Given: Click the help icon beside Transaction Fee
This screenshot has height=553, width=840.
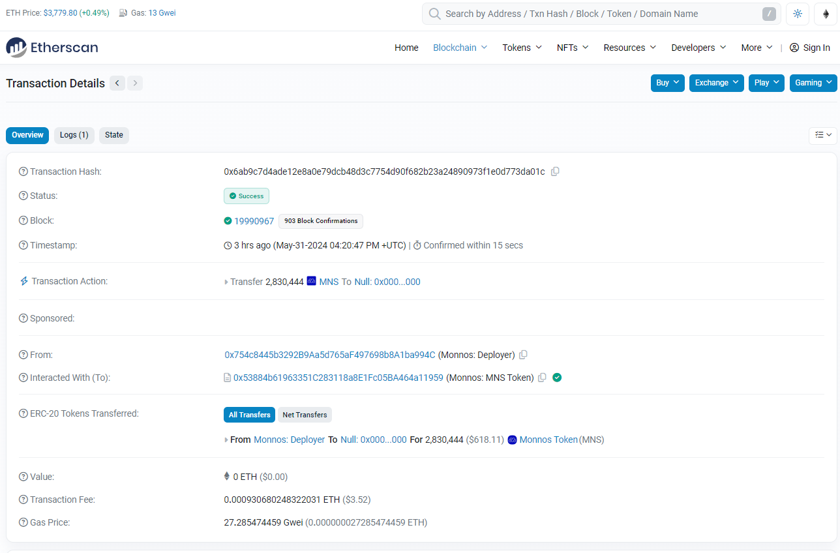Looking at the screenshot, I should pos(23,500).
